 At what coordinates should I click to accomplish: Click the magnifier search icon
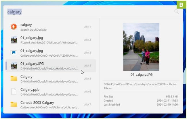[x=177, y=12]
